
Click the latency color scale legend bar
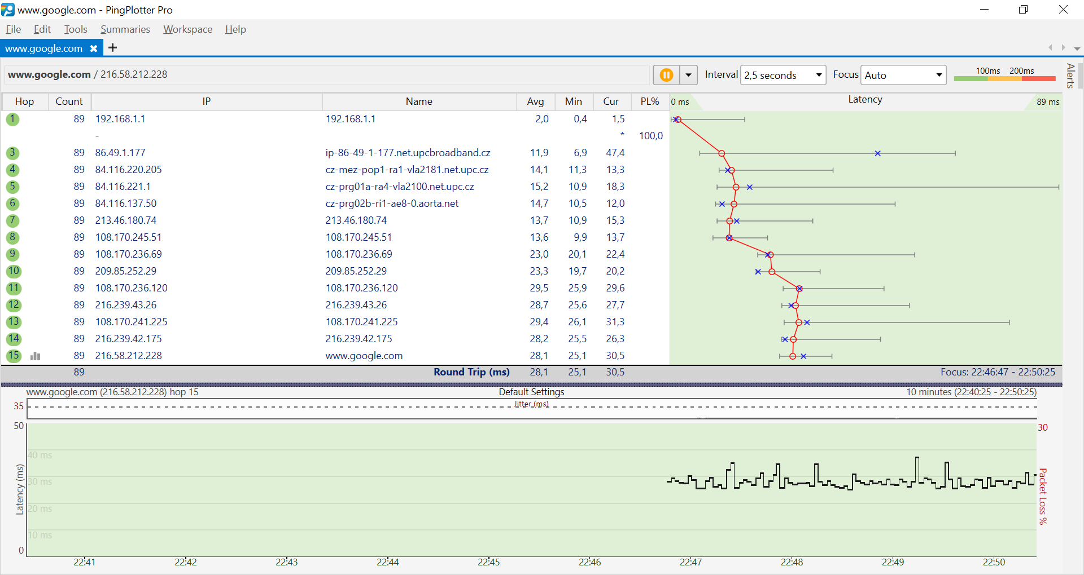pos(1005,78)
